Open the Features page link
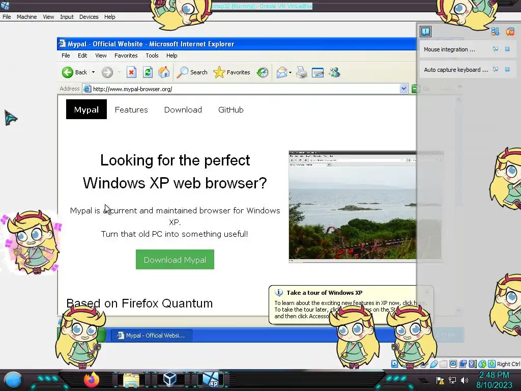 click(131, 110)
